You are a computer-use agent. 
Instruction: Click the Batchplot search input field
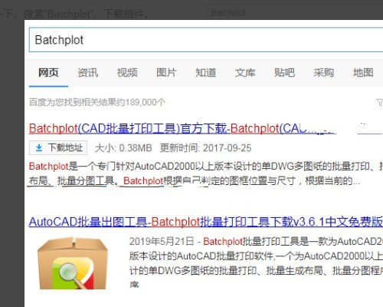(206, 40)
